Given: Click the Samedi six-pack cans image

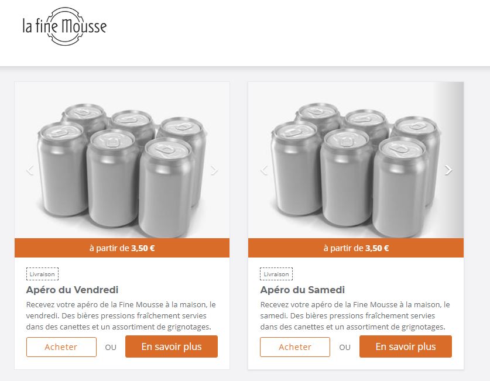Looking at the screenshot, I should pyautogui.click(x=356, y=160).
